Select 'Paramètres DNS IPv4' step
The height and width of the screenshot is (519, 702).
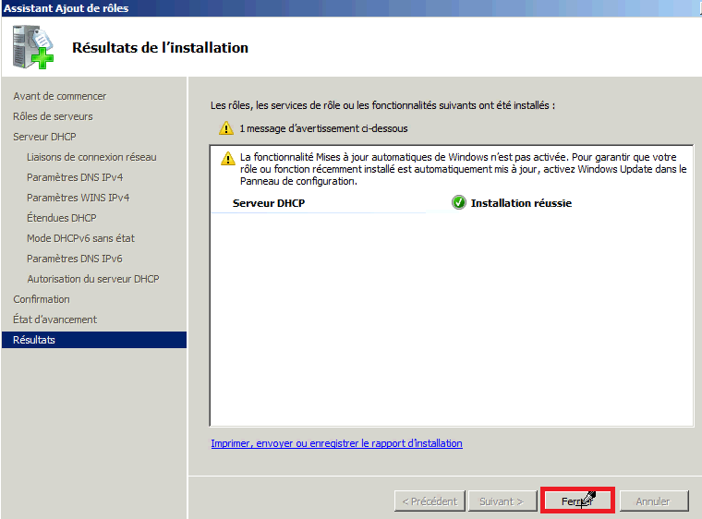[75, 177]
